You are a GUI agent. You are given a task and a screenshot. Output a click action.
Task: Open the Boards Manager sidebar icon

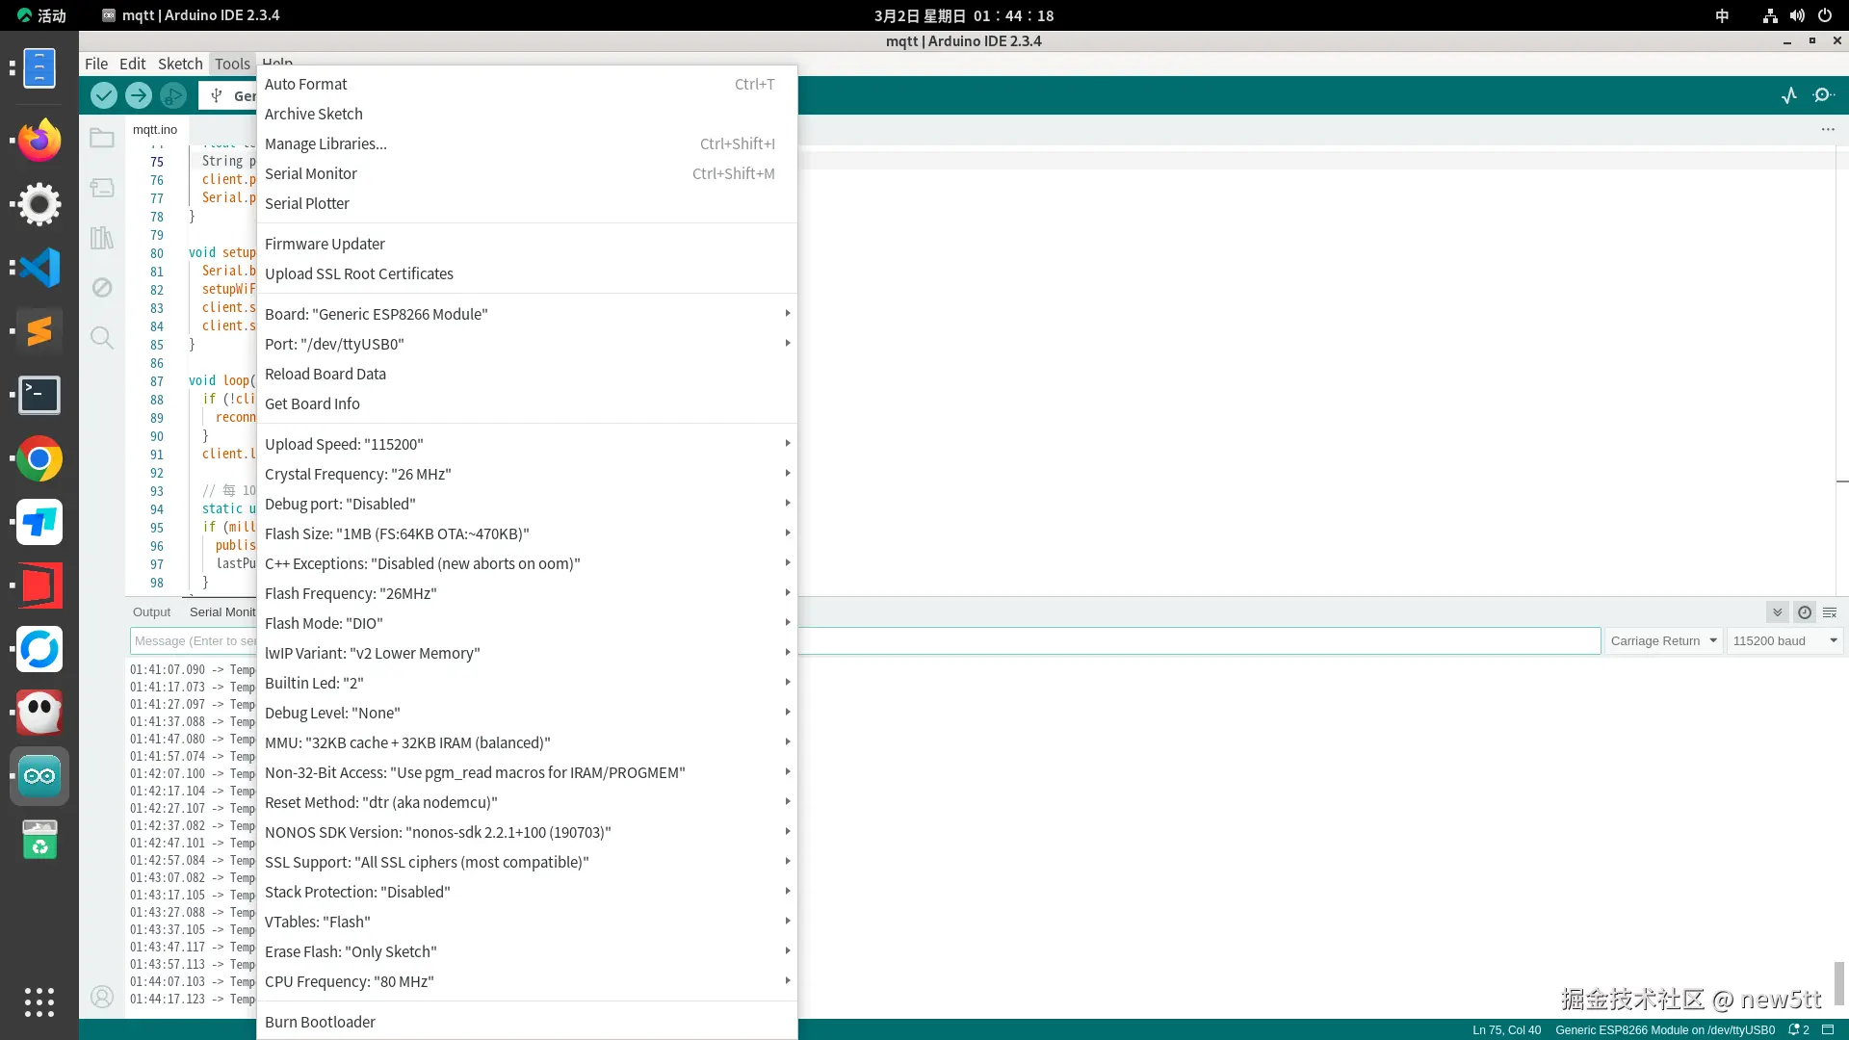click(x=102, y=188)
